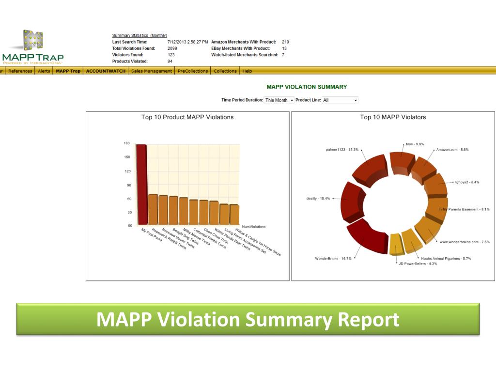
Task: Click the Top 10 MAPP Violators title
Action: tap(393, 117)
